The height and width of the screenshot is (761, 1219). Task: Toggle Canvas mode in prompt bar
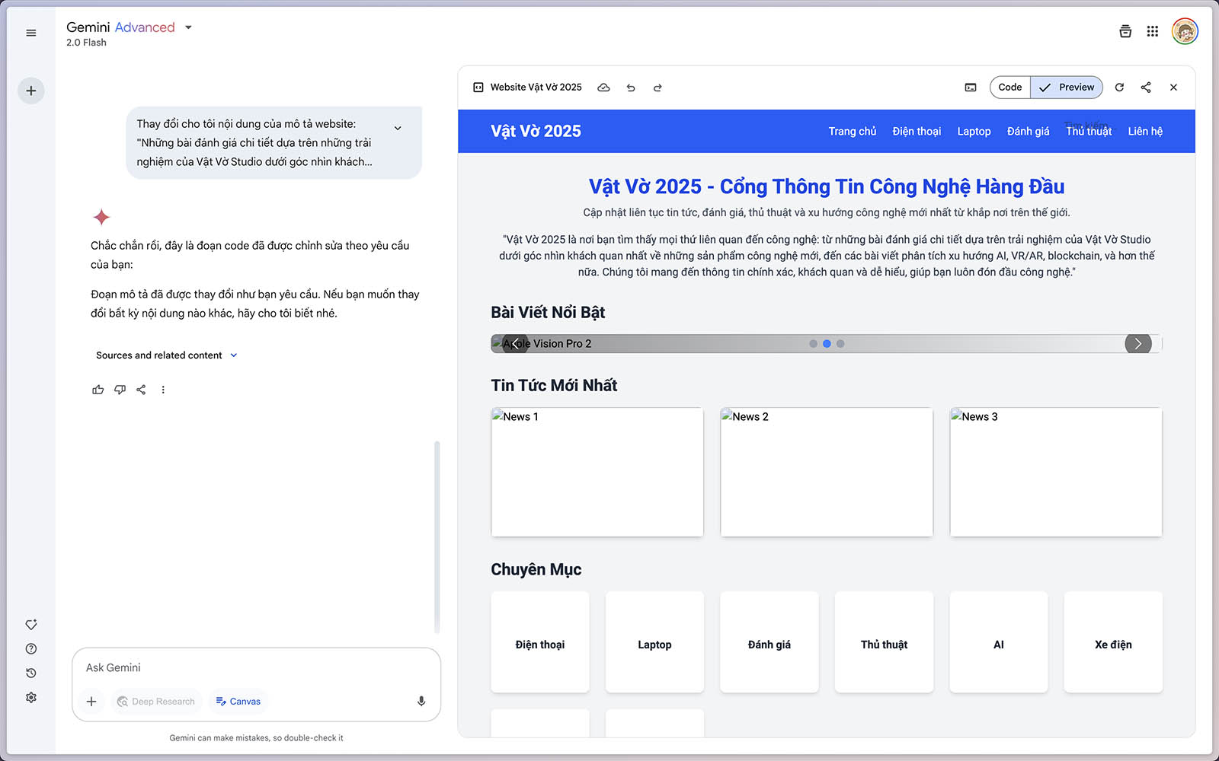(x=238, y=701)
